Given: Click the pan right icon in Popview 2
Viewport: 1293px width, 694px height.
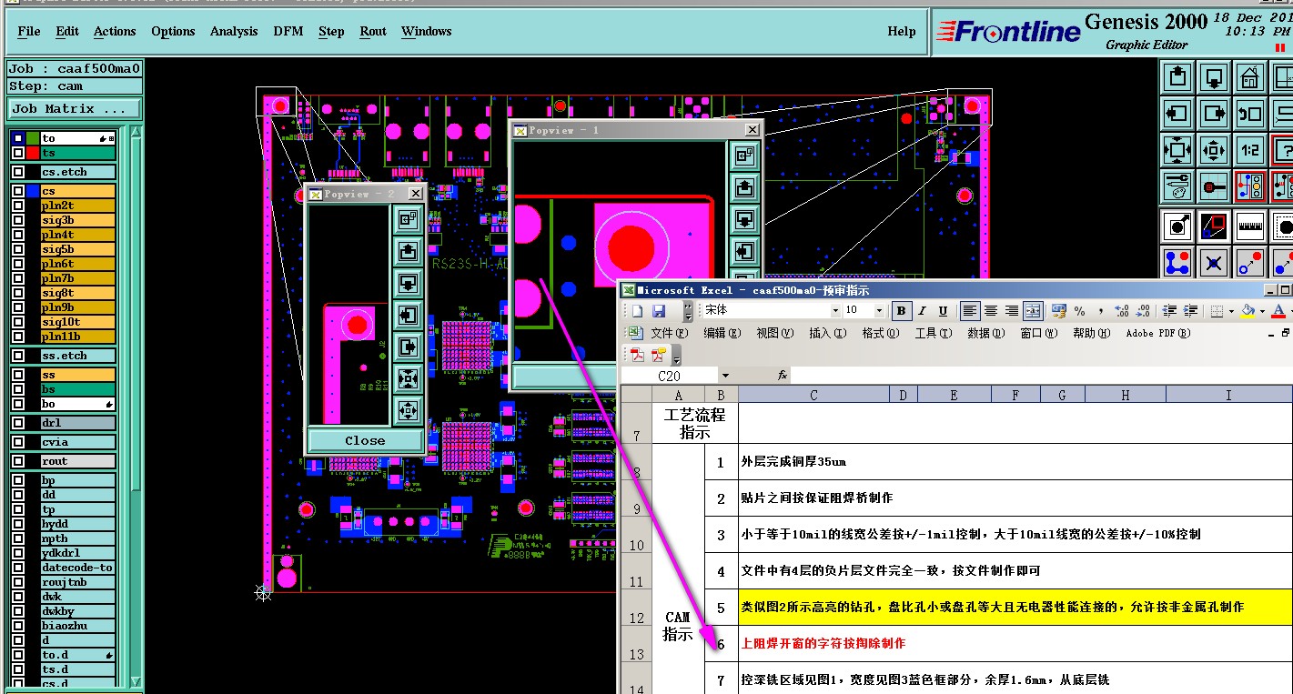Looking at the screenshot, I should point(409,347).
